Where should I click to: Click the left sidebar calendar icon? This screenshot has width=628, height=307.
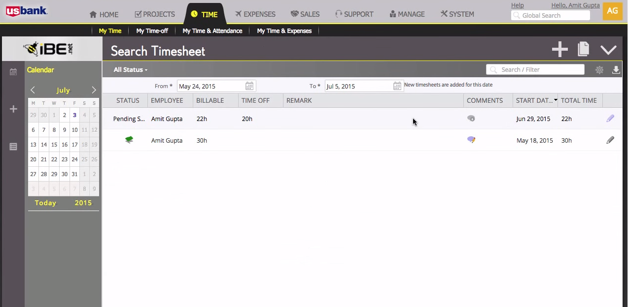click(13, 72)
